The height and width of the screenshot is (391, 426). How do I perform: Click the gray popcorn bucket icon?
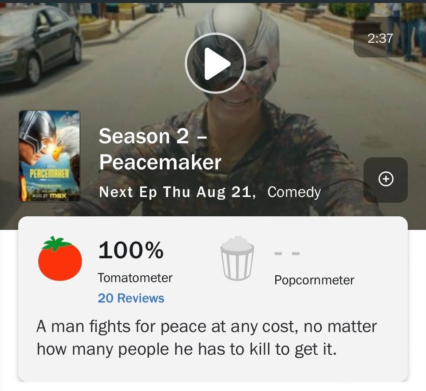pos(237,258)
